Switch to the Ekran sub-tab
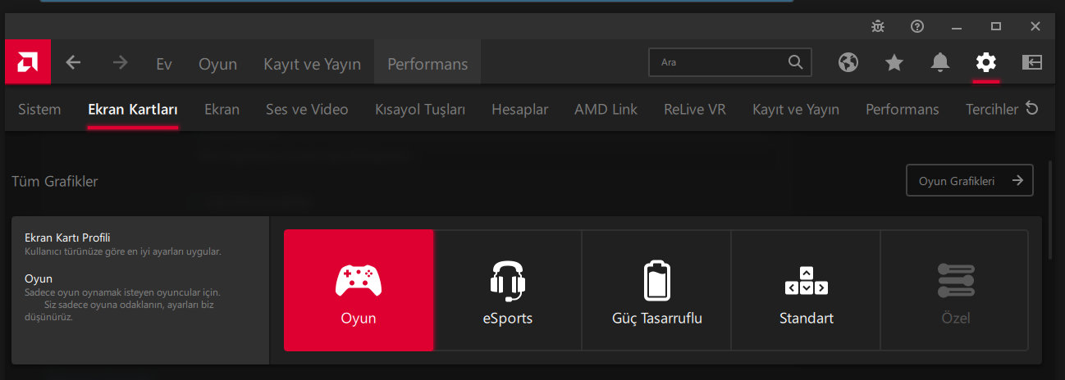The width and height of the screenshot is (1065, 380). click(x=222, y=109)
